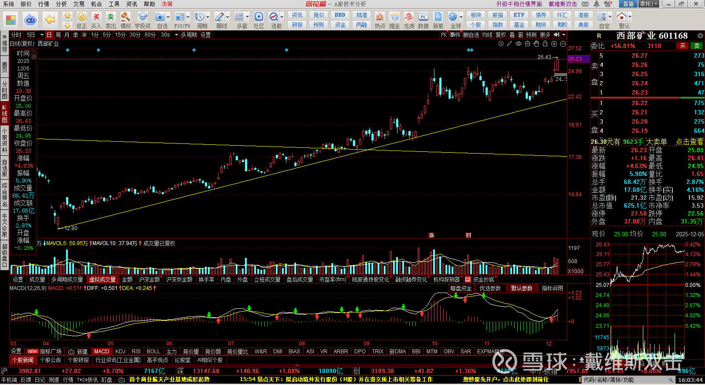Go back with the yellow left arrow
Viewport: 705px width, 385px height.
click(x=50, y=20)
